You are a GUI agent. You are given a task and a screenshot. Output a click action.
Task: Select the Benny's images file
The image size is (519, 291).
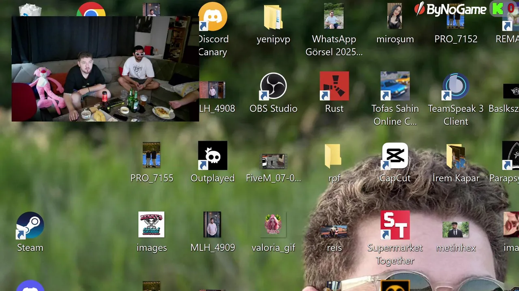pos(152,224)
